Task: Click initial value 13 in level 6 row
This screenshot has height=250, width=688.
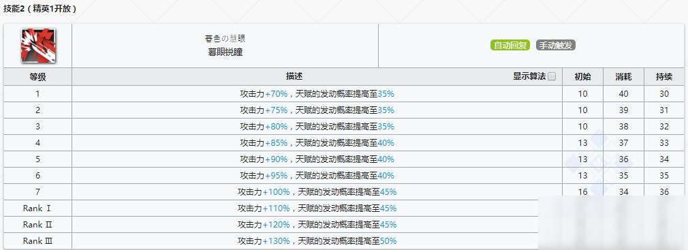Action: [582, 176]
